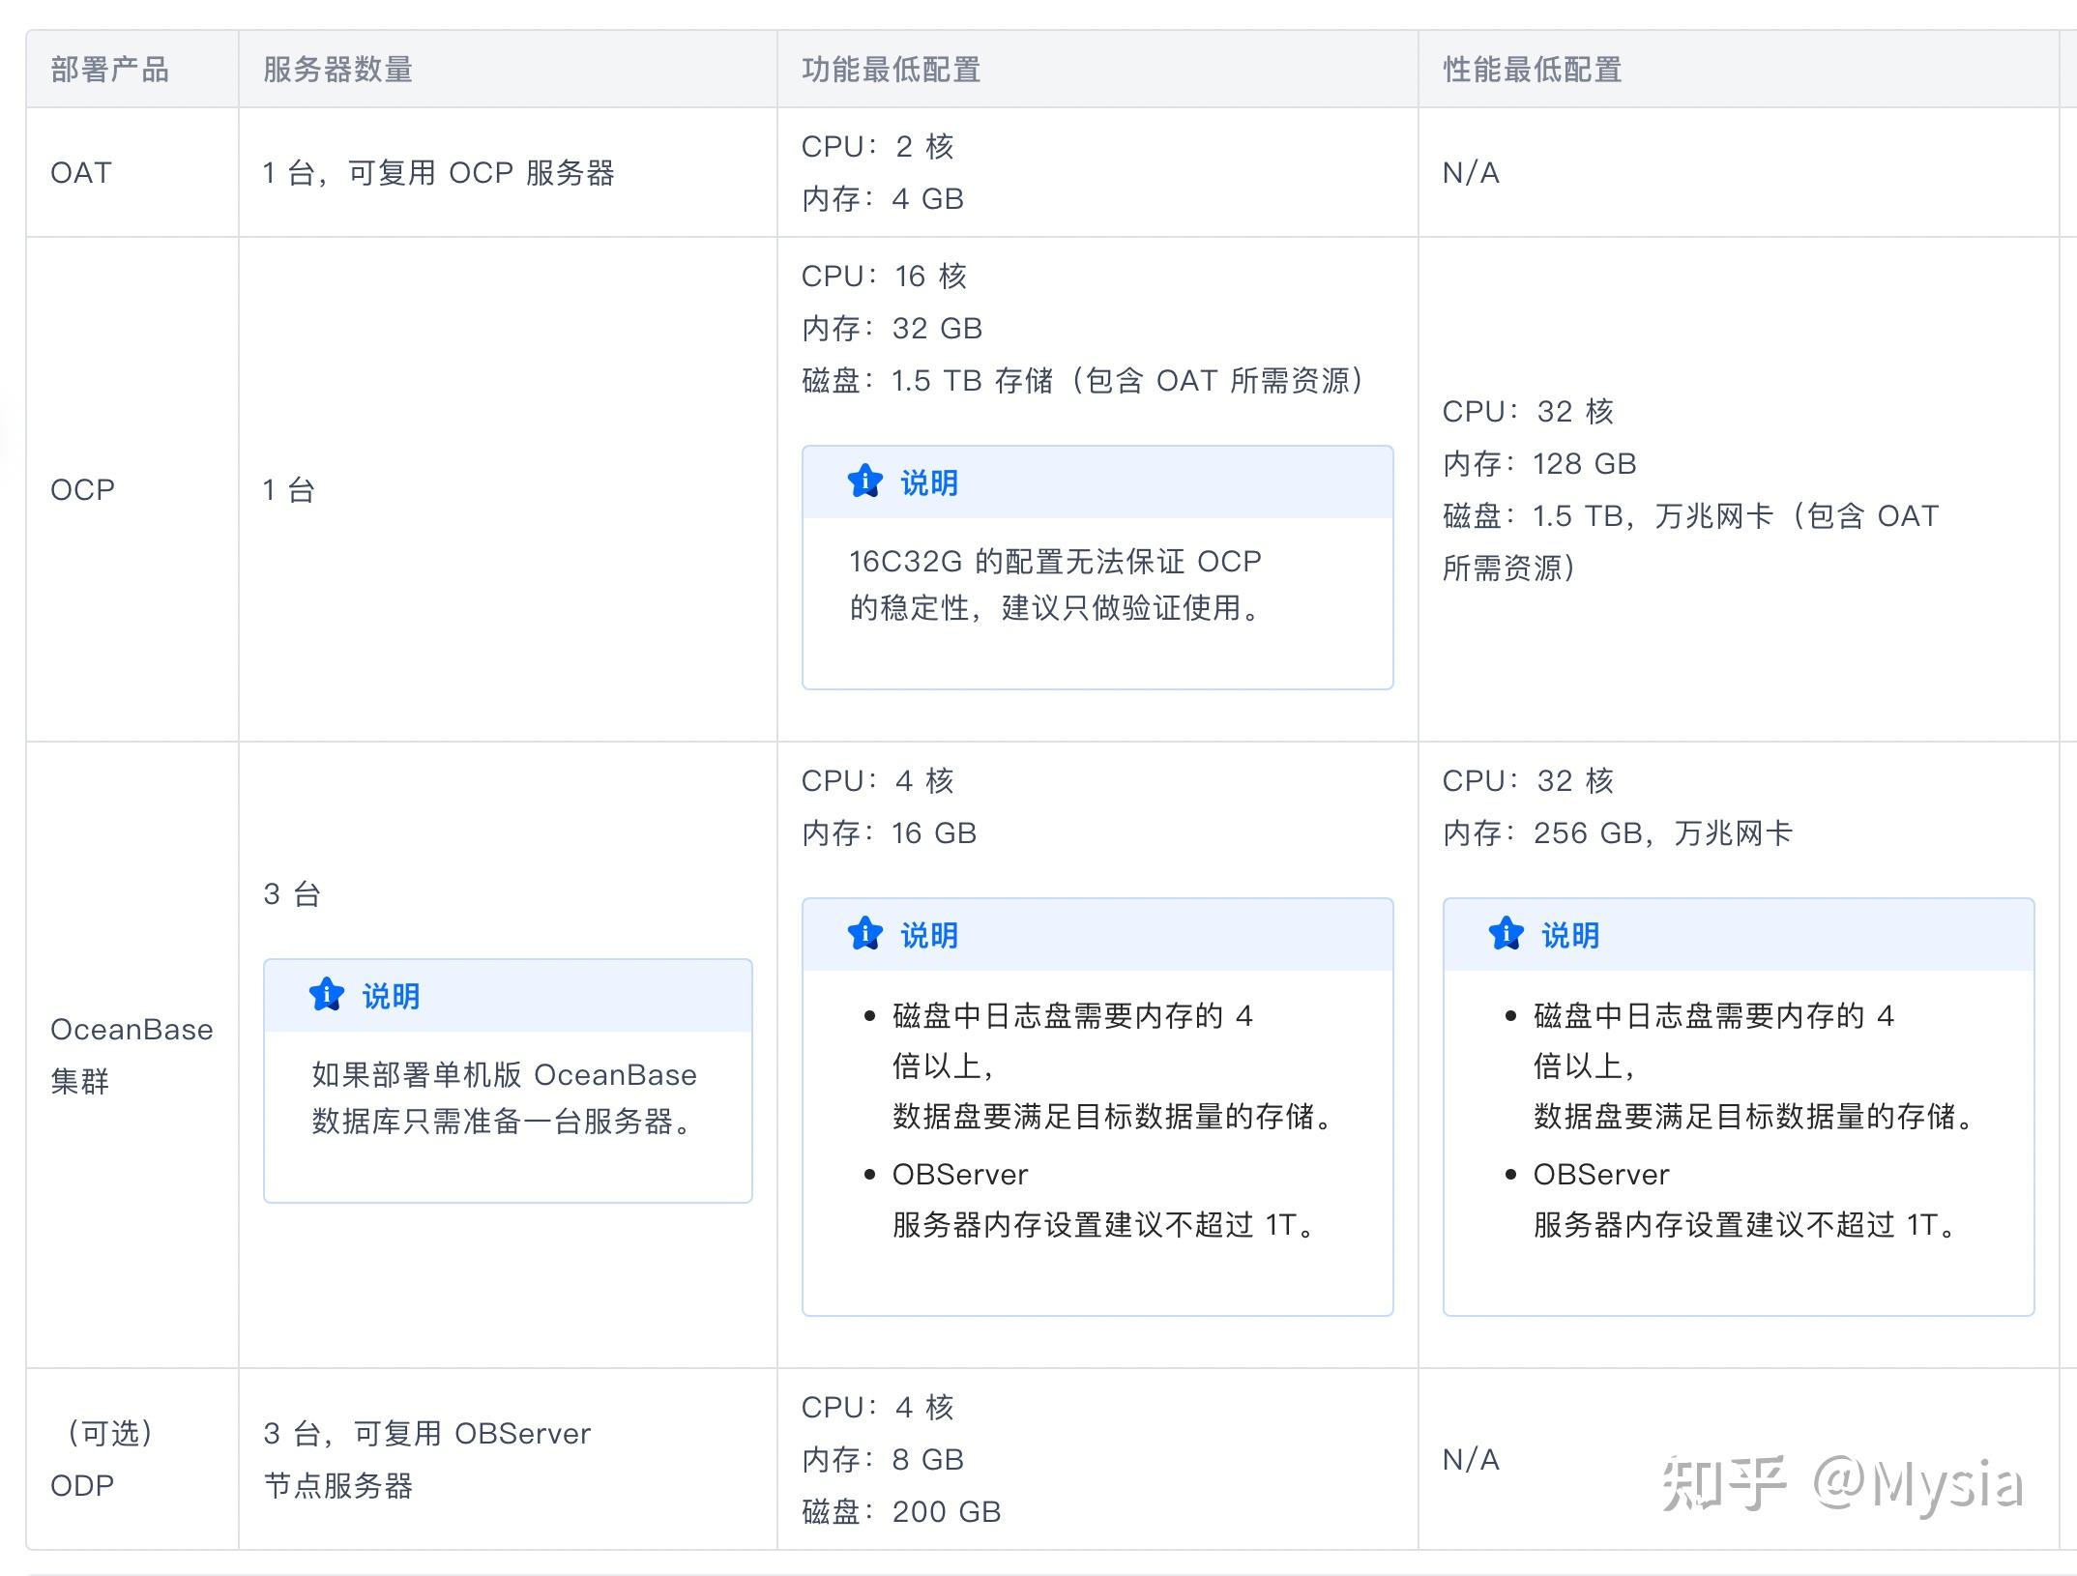This screenshot has width=2077, height=1576.
Task: Click the 功能最低配置 column header
Action: [x=891, y=70]
